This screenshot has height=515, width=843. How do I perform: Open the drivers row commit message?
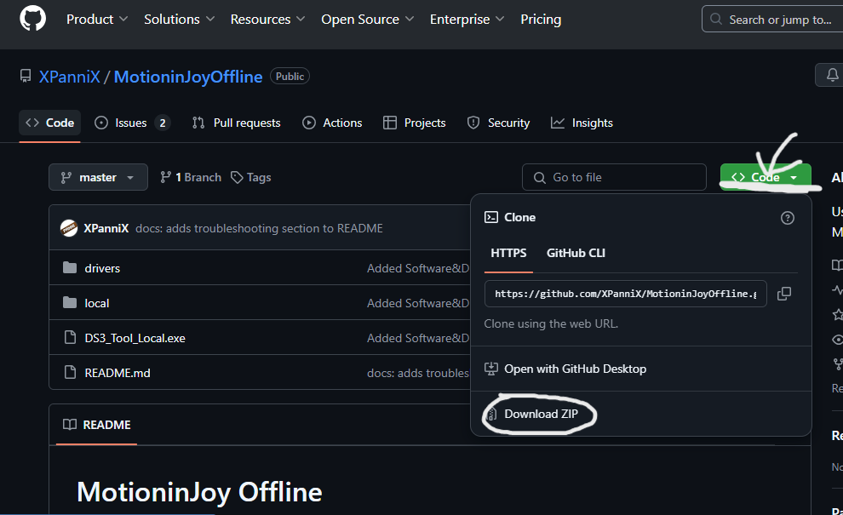pyautogui.click(x=418, y=267)
